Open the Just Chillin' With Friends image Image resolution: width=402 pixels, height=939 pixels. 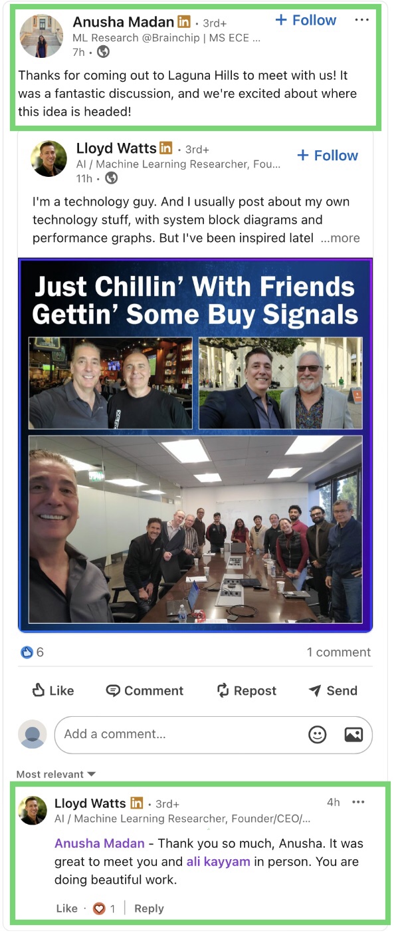(195, 444)
